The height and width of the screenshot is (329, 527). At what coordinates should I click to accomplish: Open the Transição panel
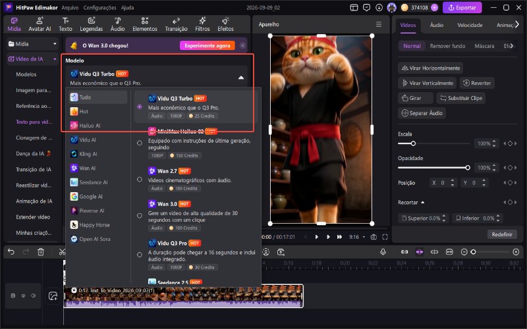click(x=176, y=24)
